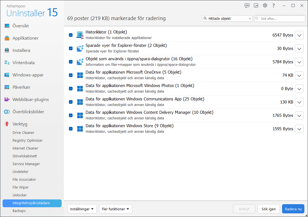Open Drive Cleaner tool
The image size is (308, 217).
click(23, 132)
